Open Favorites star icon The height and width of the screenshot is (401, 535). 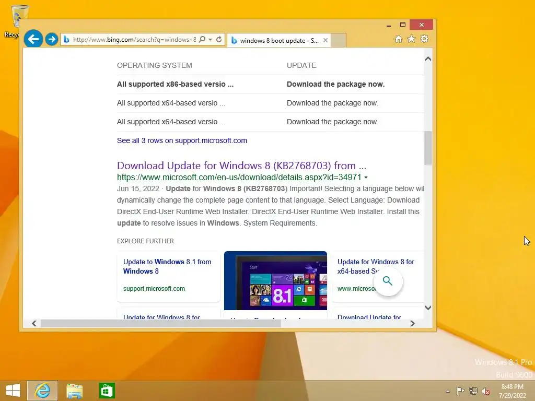412,39
